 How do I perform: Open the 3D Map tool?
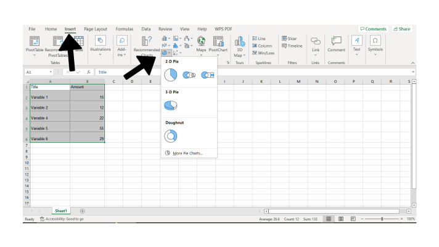240,46
